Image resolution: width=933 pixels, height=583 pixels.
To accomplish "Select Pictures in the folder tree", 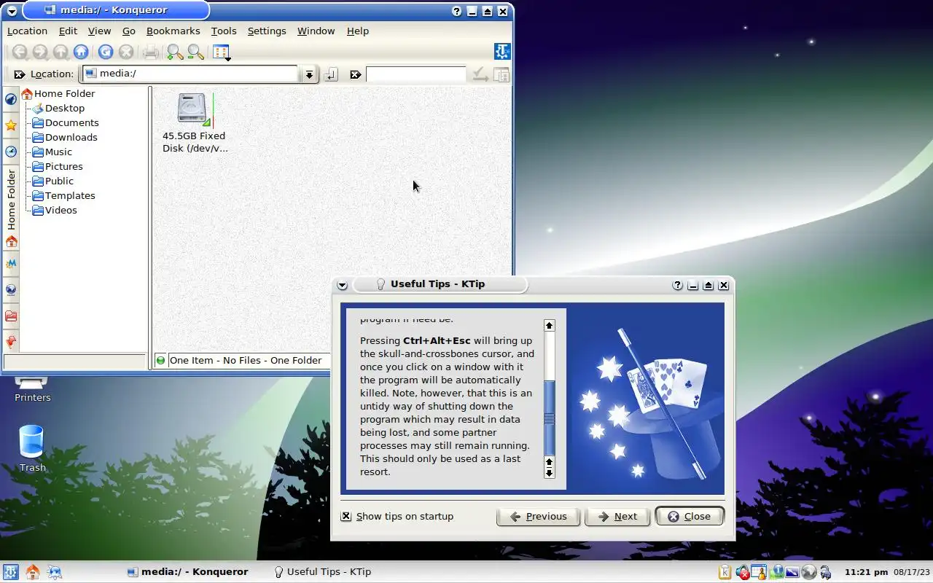I will click(58, 166).
